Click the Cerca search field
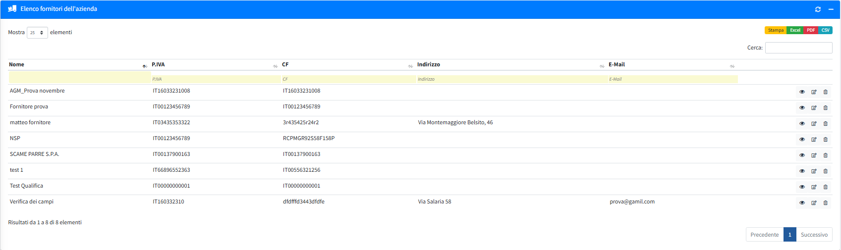This screenshot has height=250, width=841. coord(798,48)
